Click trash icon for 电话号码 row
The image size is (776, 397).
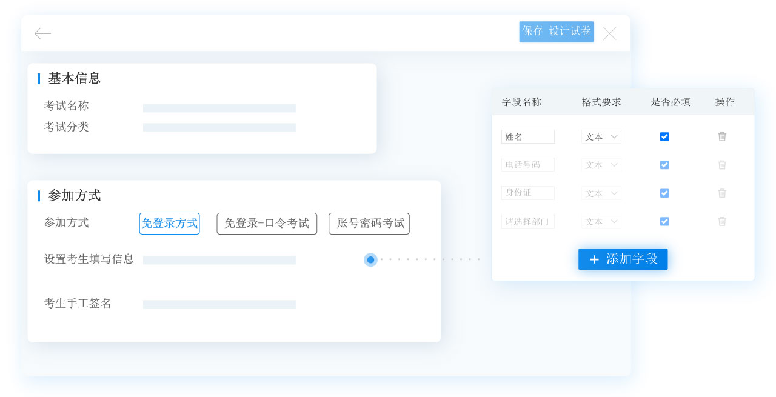pos(722,165)
